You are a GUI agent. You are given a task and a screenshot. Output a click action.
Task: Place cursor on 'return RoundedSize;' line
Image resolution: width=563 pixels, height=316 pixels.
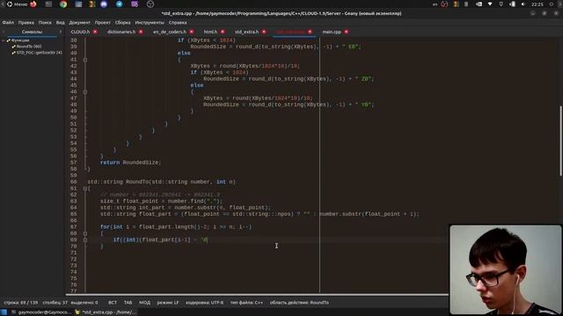[x=131, y=162]
